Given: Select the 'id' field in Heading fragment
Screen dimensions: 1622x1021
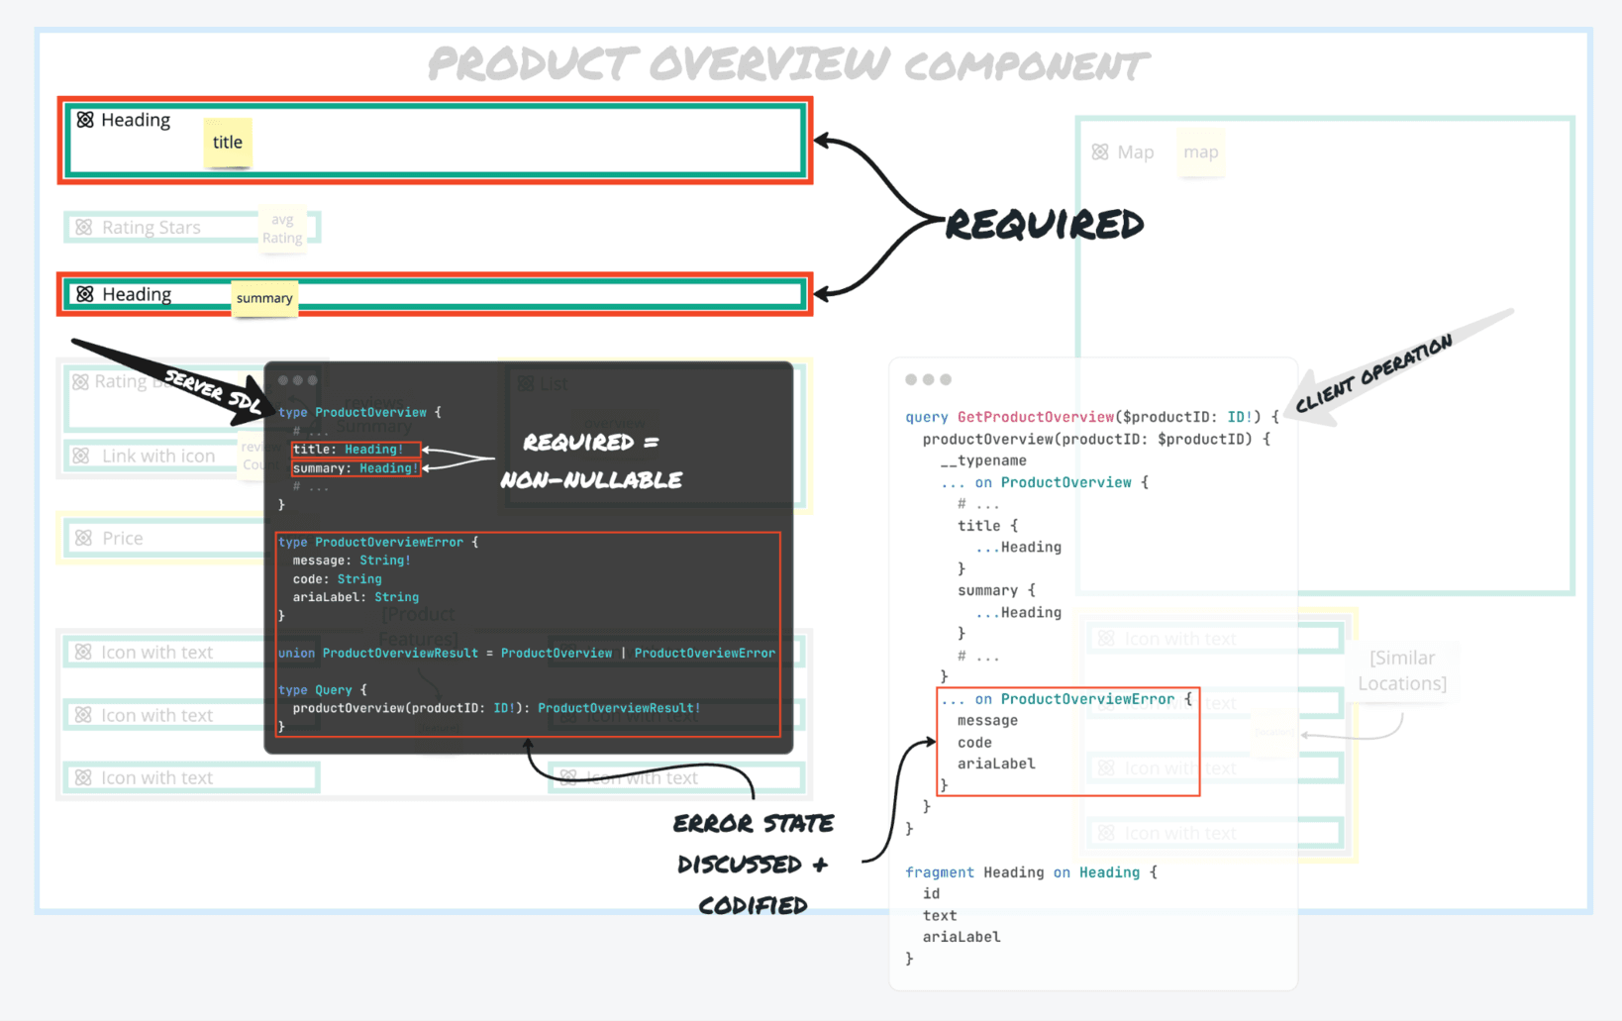Looking at the screenshot, I should (x=931, y=893).
